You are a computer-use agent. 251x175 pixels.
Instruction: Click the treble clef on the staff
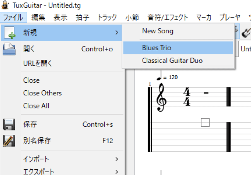coord(162,98)
